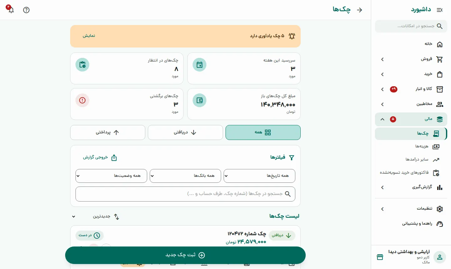Open the همه وضعیت‌ها status dropdown
This screenshot has width=451, height=269.
coord(111,176)
